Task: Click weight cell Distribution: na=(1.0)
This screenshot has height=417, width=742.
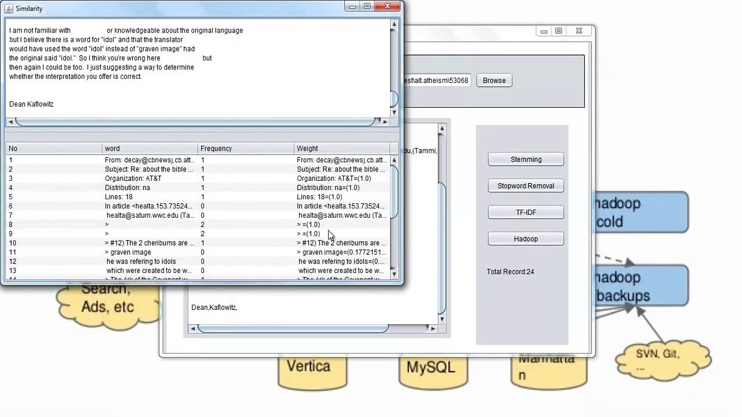Action: (x=342, y=188)
